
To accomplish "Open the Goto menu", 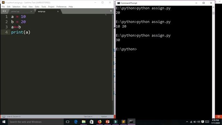I will point(37,7).
